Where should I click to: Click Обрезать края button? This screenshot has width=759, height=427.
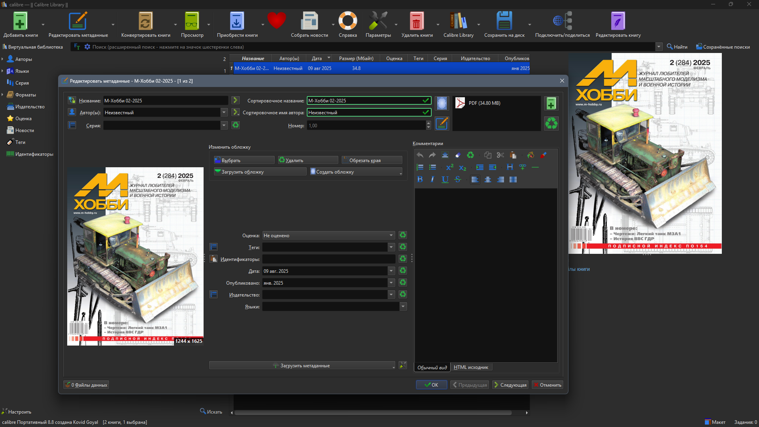(372, 160)
